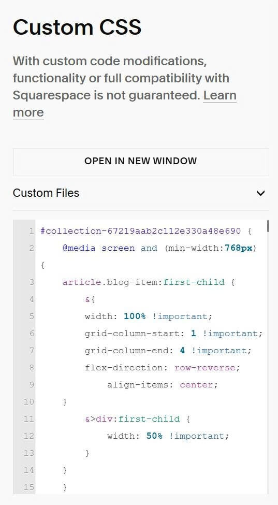
Task: Click the OPEN IN NEW WINDOW button
Action: (x=141, y=162)
